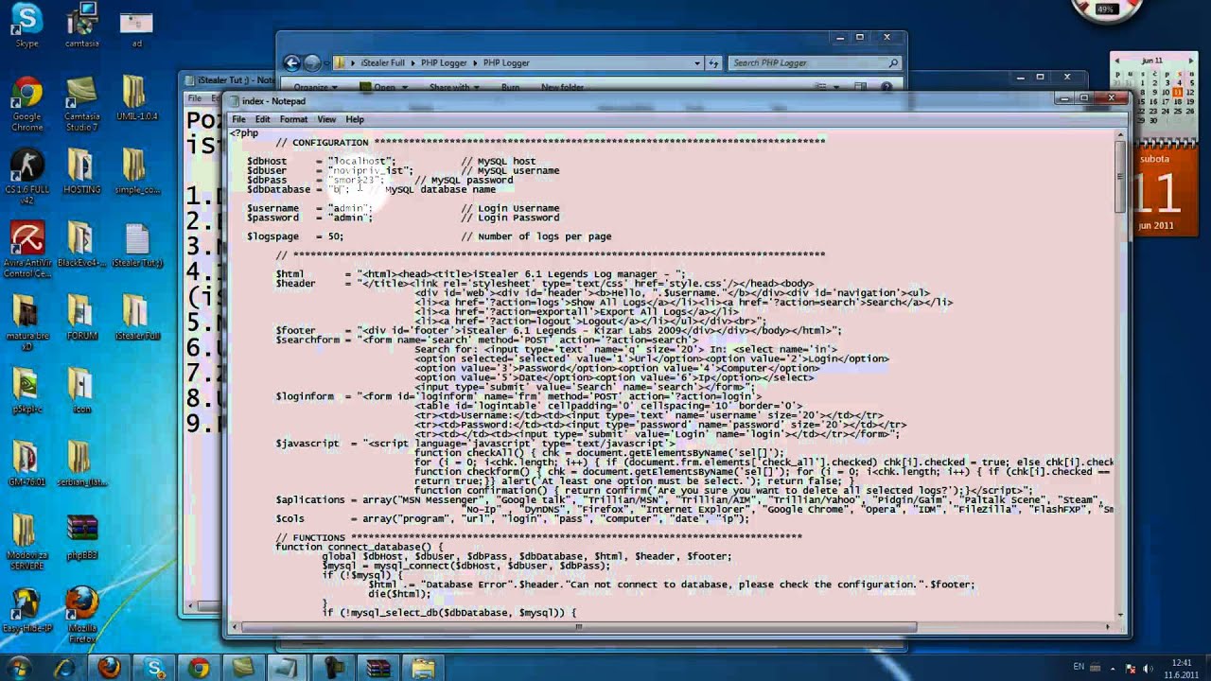
Task: Switch to Skype in the taskbar
Action: pyautogui.click(x=154, y=668)
